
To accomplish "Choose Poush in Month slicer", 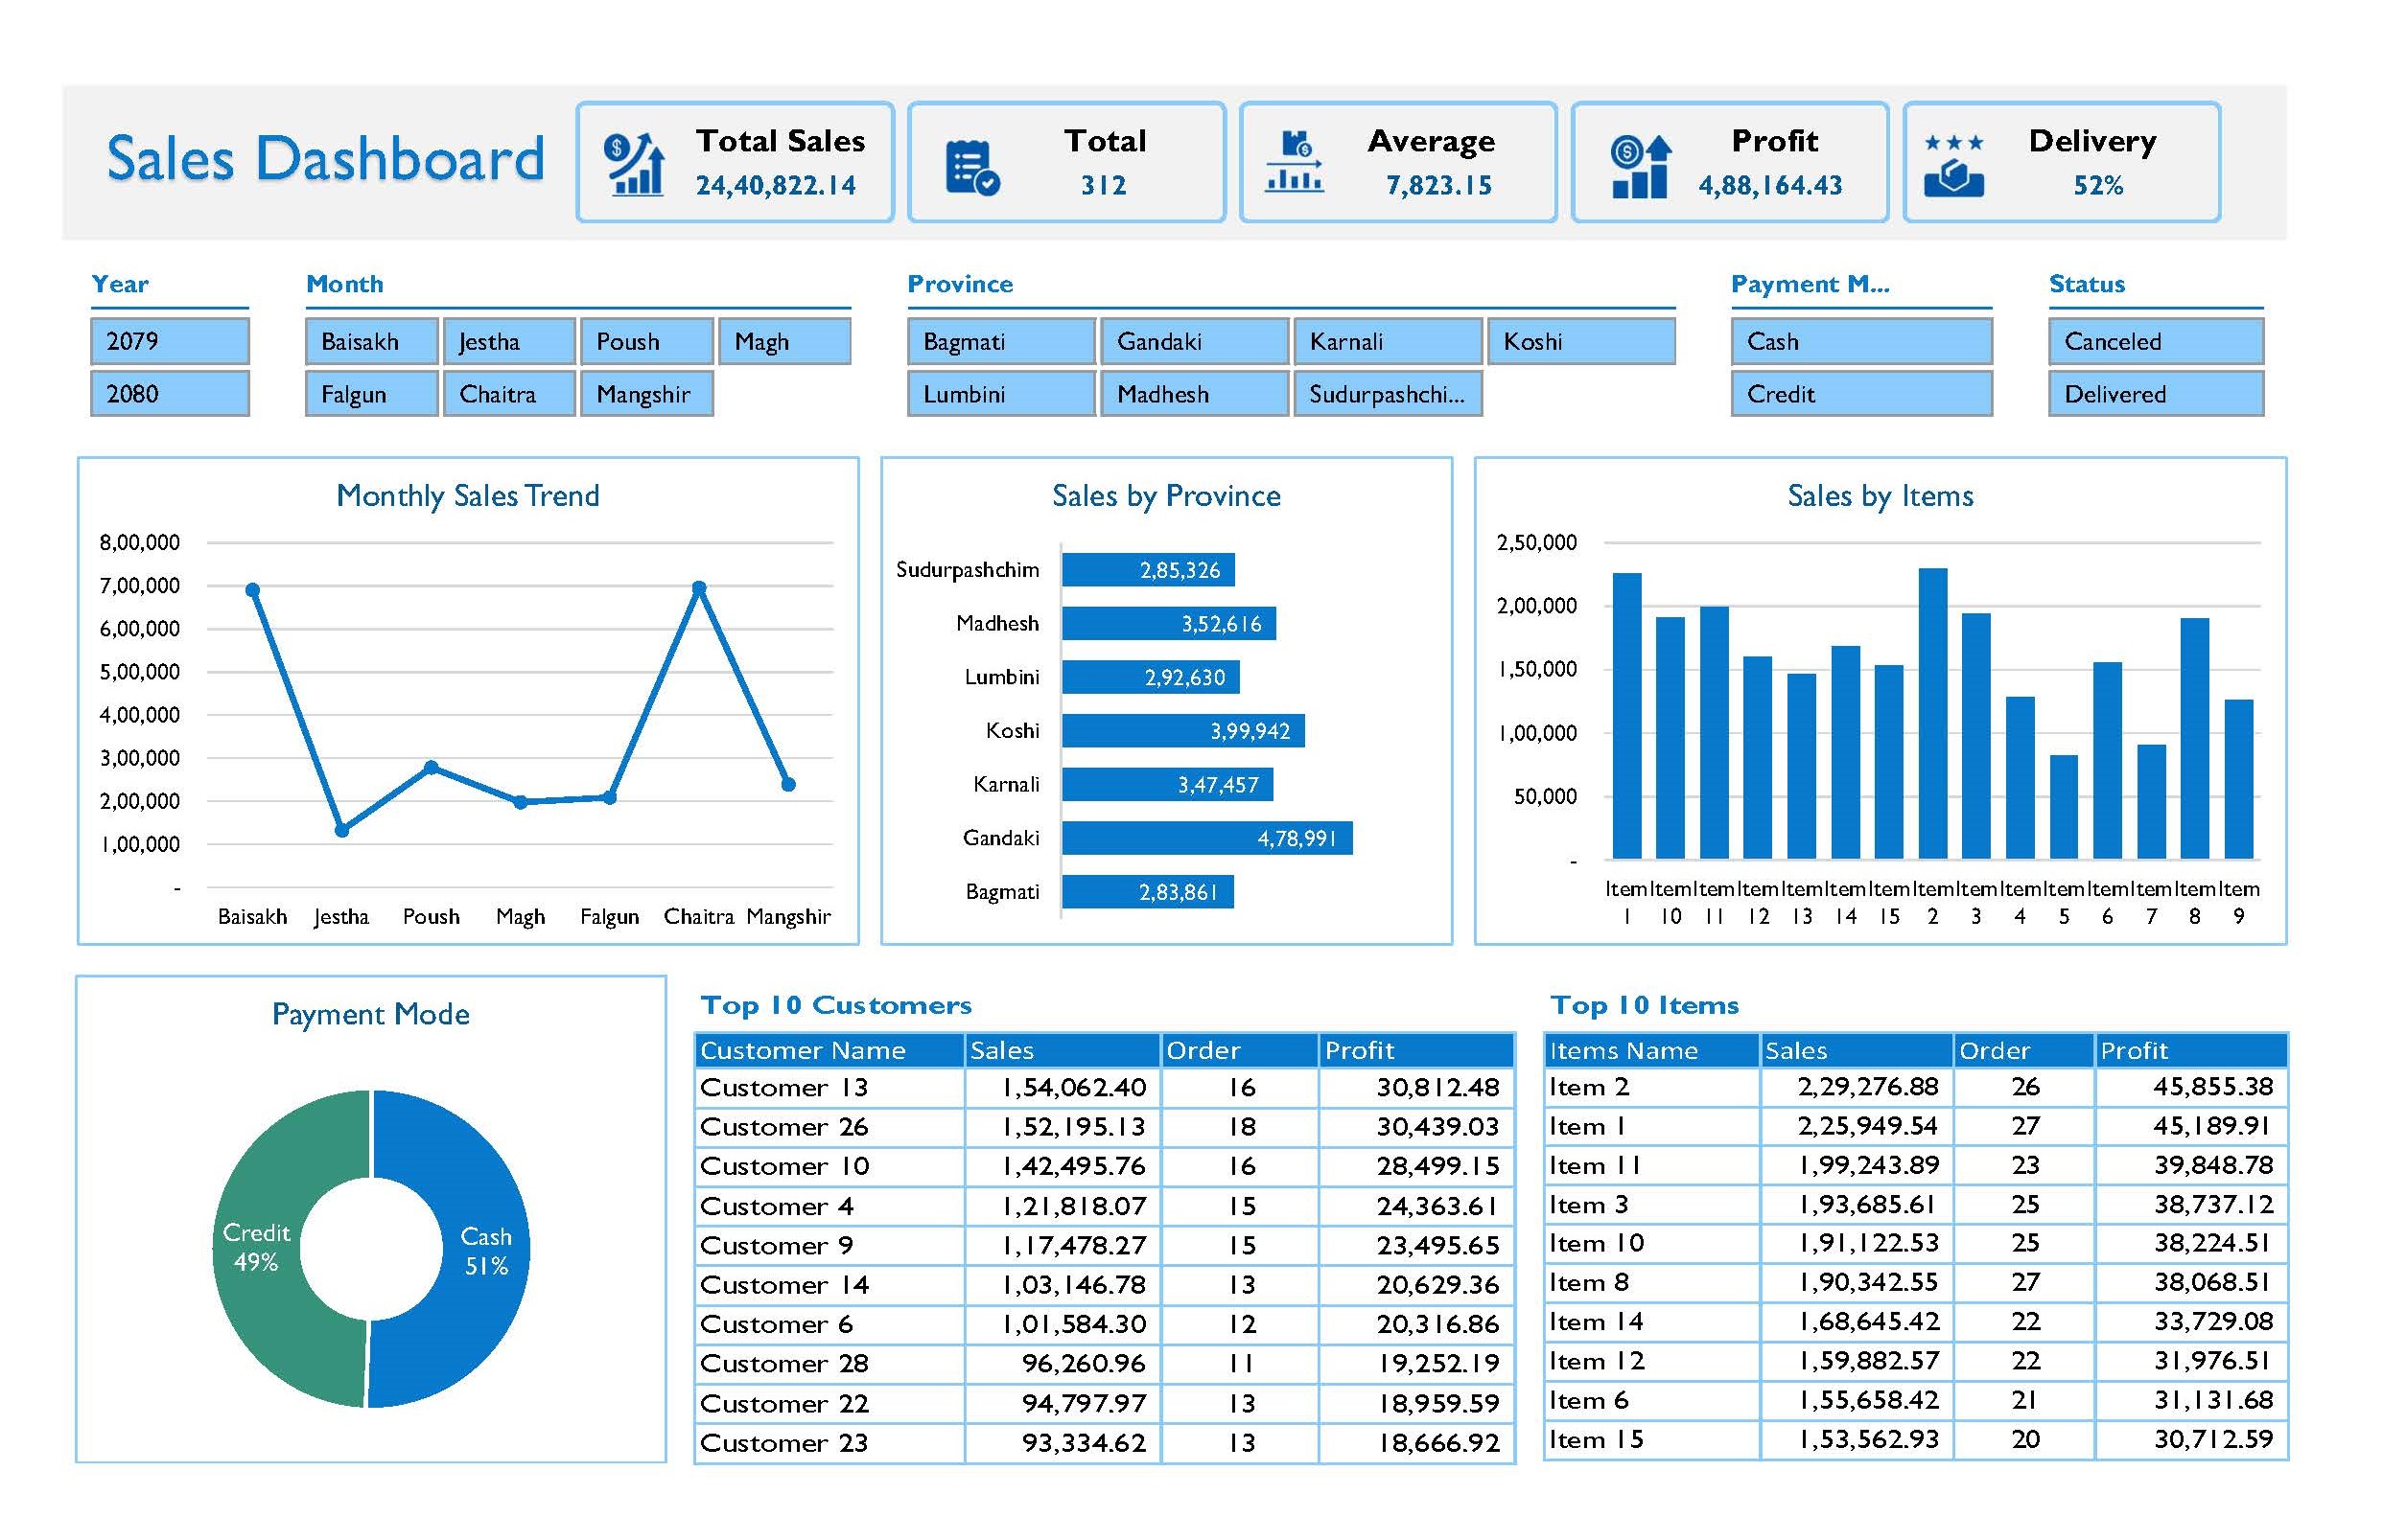I will pyautogui.click(x=647, y=341).
